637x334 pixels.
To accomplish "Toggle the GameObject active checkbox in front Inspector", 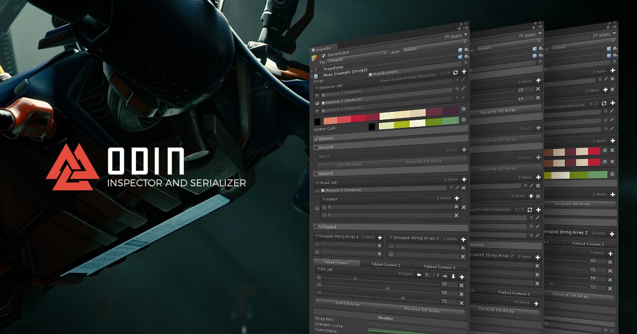I will [x=323, y=55].
